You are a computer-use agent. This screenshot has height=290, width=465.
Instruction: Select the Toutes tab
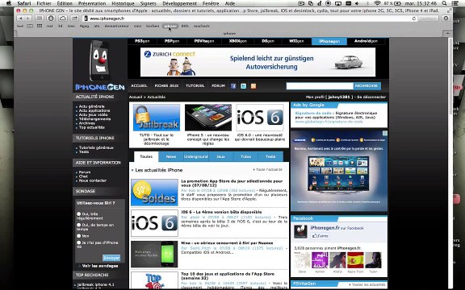(x=146, y=156)
